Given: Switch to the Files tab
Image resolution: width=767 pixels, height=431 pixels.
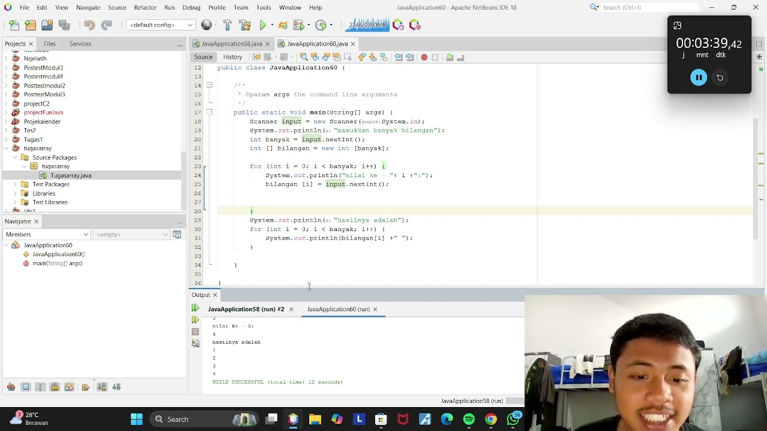Looking at the screenshot, I should [50, 44].
